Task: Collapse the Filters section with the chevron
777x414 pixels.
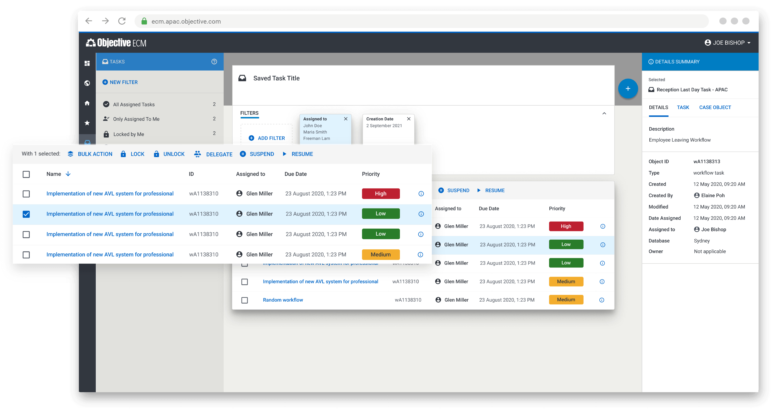Action: click(x=604, y=114)
